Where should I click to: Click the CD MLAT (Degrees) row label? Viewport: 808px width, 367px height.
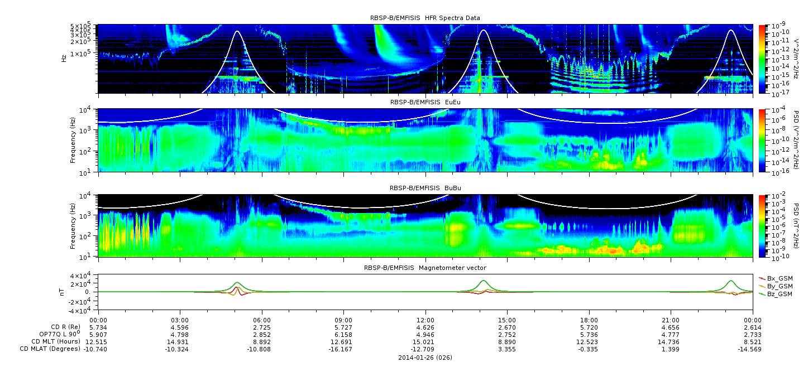pos(51,349)
